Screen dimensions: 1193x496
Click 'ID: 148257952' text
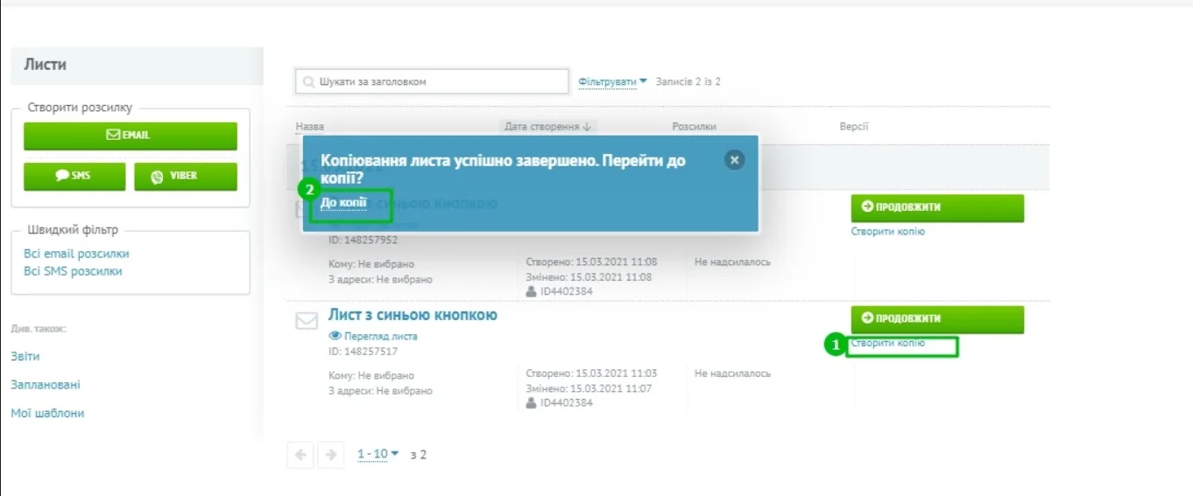[x=363, y=240]
